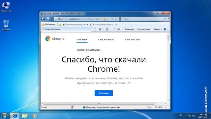This screenshot has height=119, width=211.
Task: Stop loading with the X icon
Action: [117, 19]
